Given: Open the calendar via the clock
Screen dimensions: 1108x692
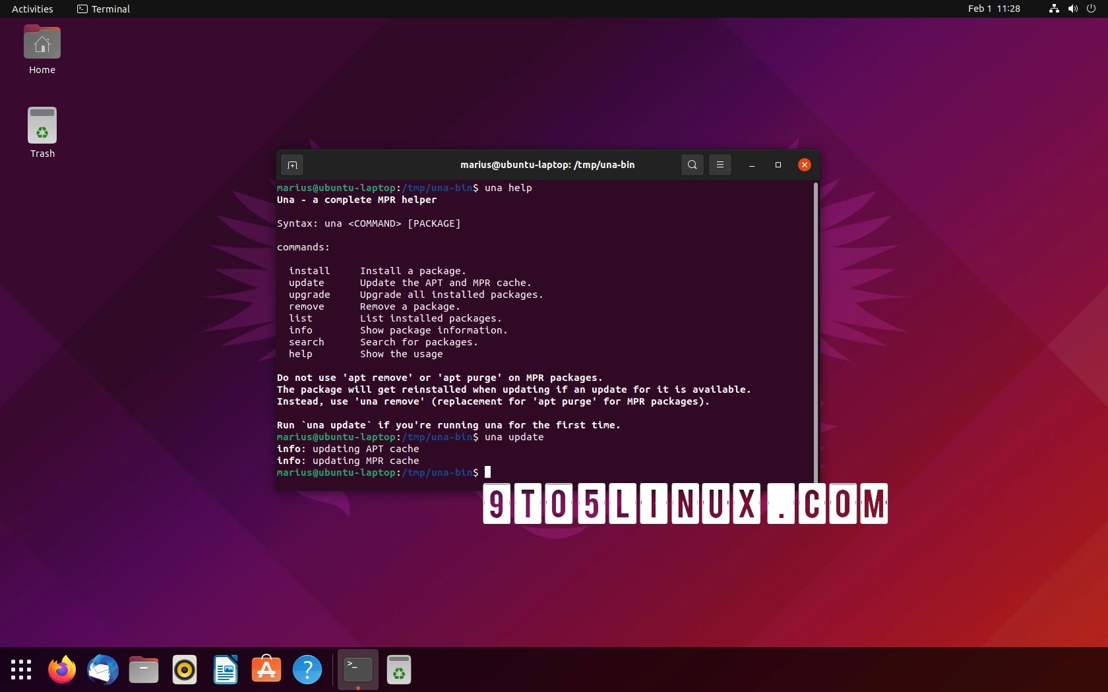Looking at the screenshot, I should coord(993,9).
